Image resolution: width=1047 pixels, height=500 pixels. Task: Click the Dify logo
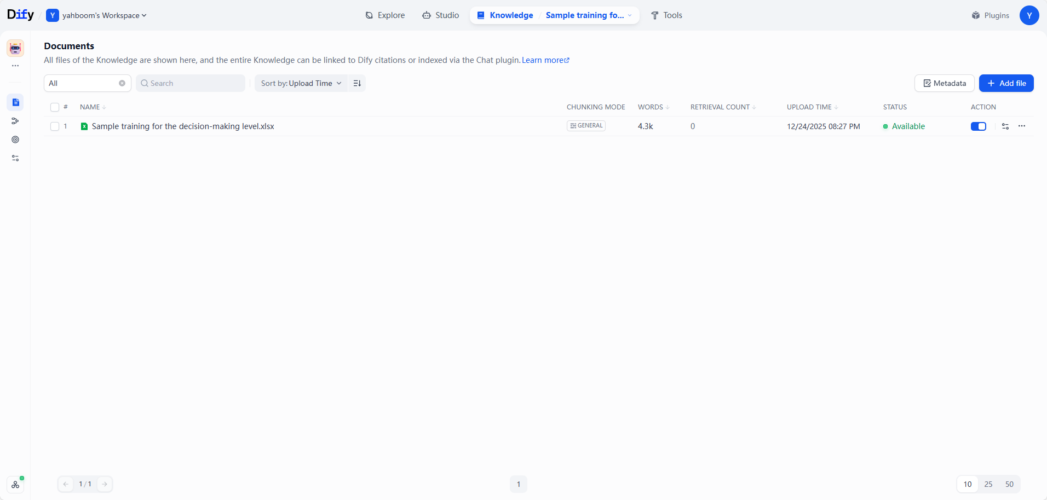click(x=20, y=15)
